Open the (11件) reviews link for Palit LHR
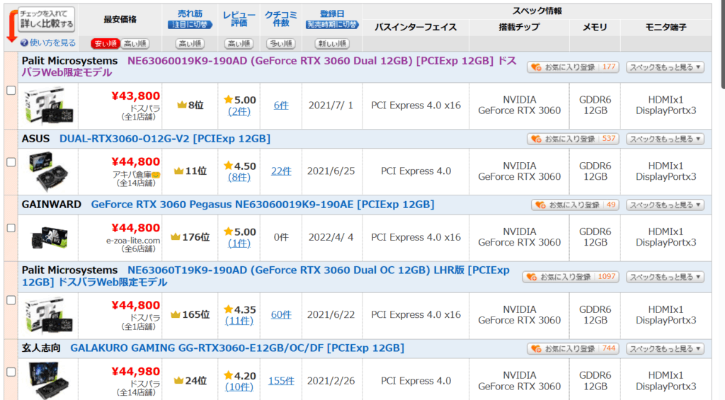This screenshot has width=725, height=400. 239,321
